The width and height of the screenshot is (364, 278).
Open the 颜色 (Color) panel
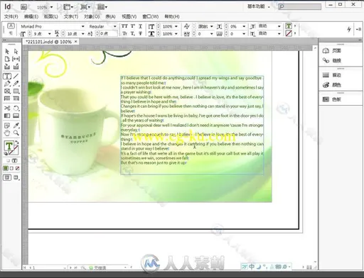click(x=332, y=84)
